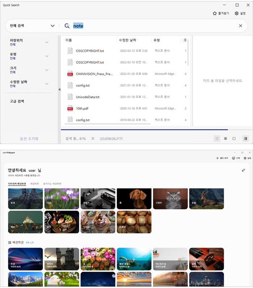Click the 폴더 추가 plus icon in Live Wallpaper
The height and width of the screenshot is (288, 253).
coord(217,158)
